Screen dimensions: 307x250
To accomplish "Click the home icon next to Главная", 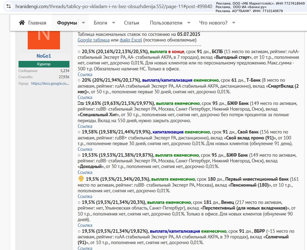I will pyautogui.click(x=22, y=23).
